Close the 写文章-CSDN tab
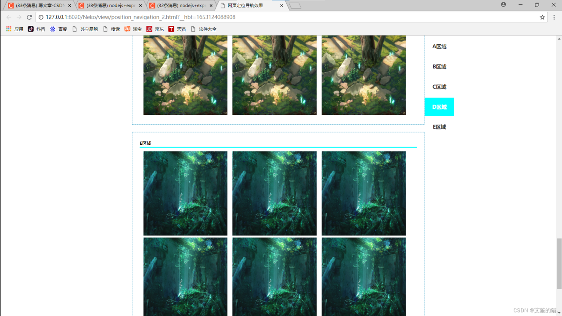 click(x=69, y=6)
